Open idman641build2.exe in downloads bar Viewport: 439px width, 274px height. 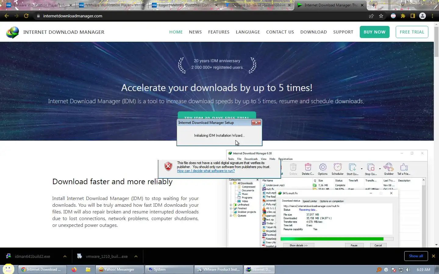(x=32, y=256)
